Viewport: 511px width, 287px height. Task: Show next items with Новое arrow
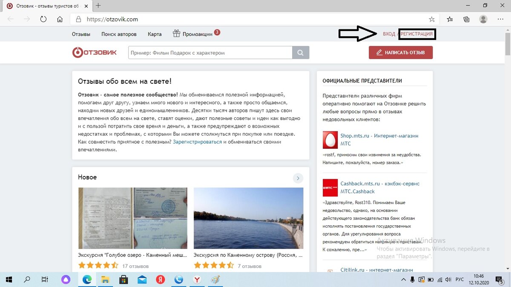tap(298, 178)
